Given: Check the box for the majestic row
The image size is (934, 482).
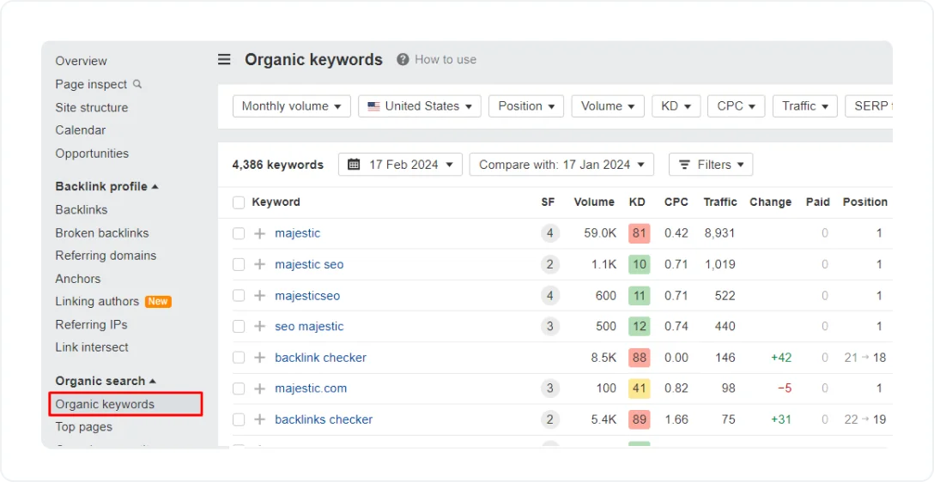Looking at the screenshot, I should point(239,233).
